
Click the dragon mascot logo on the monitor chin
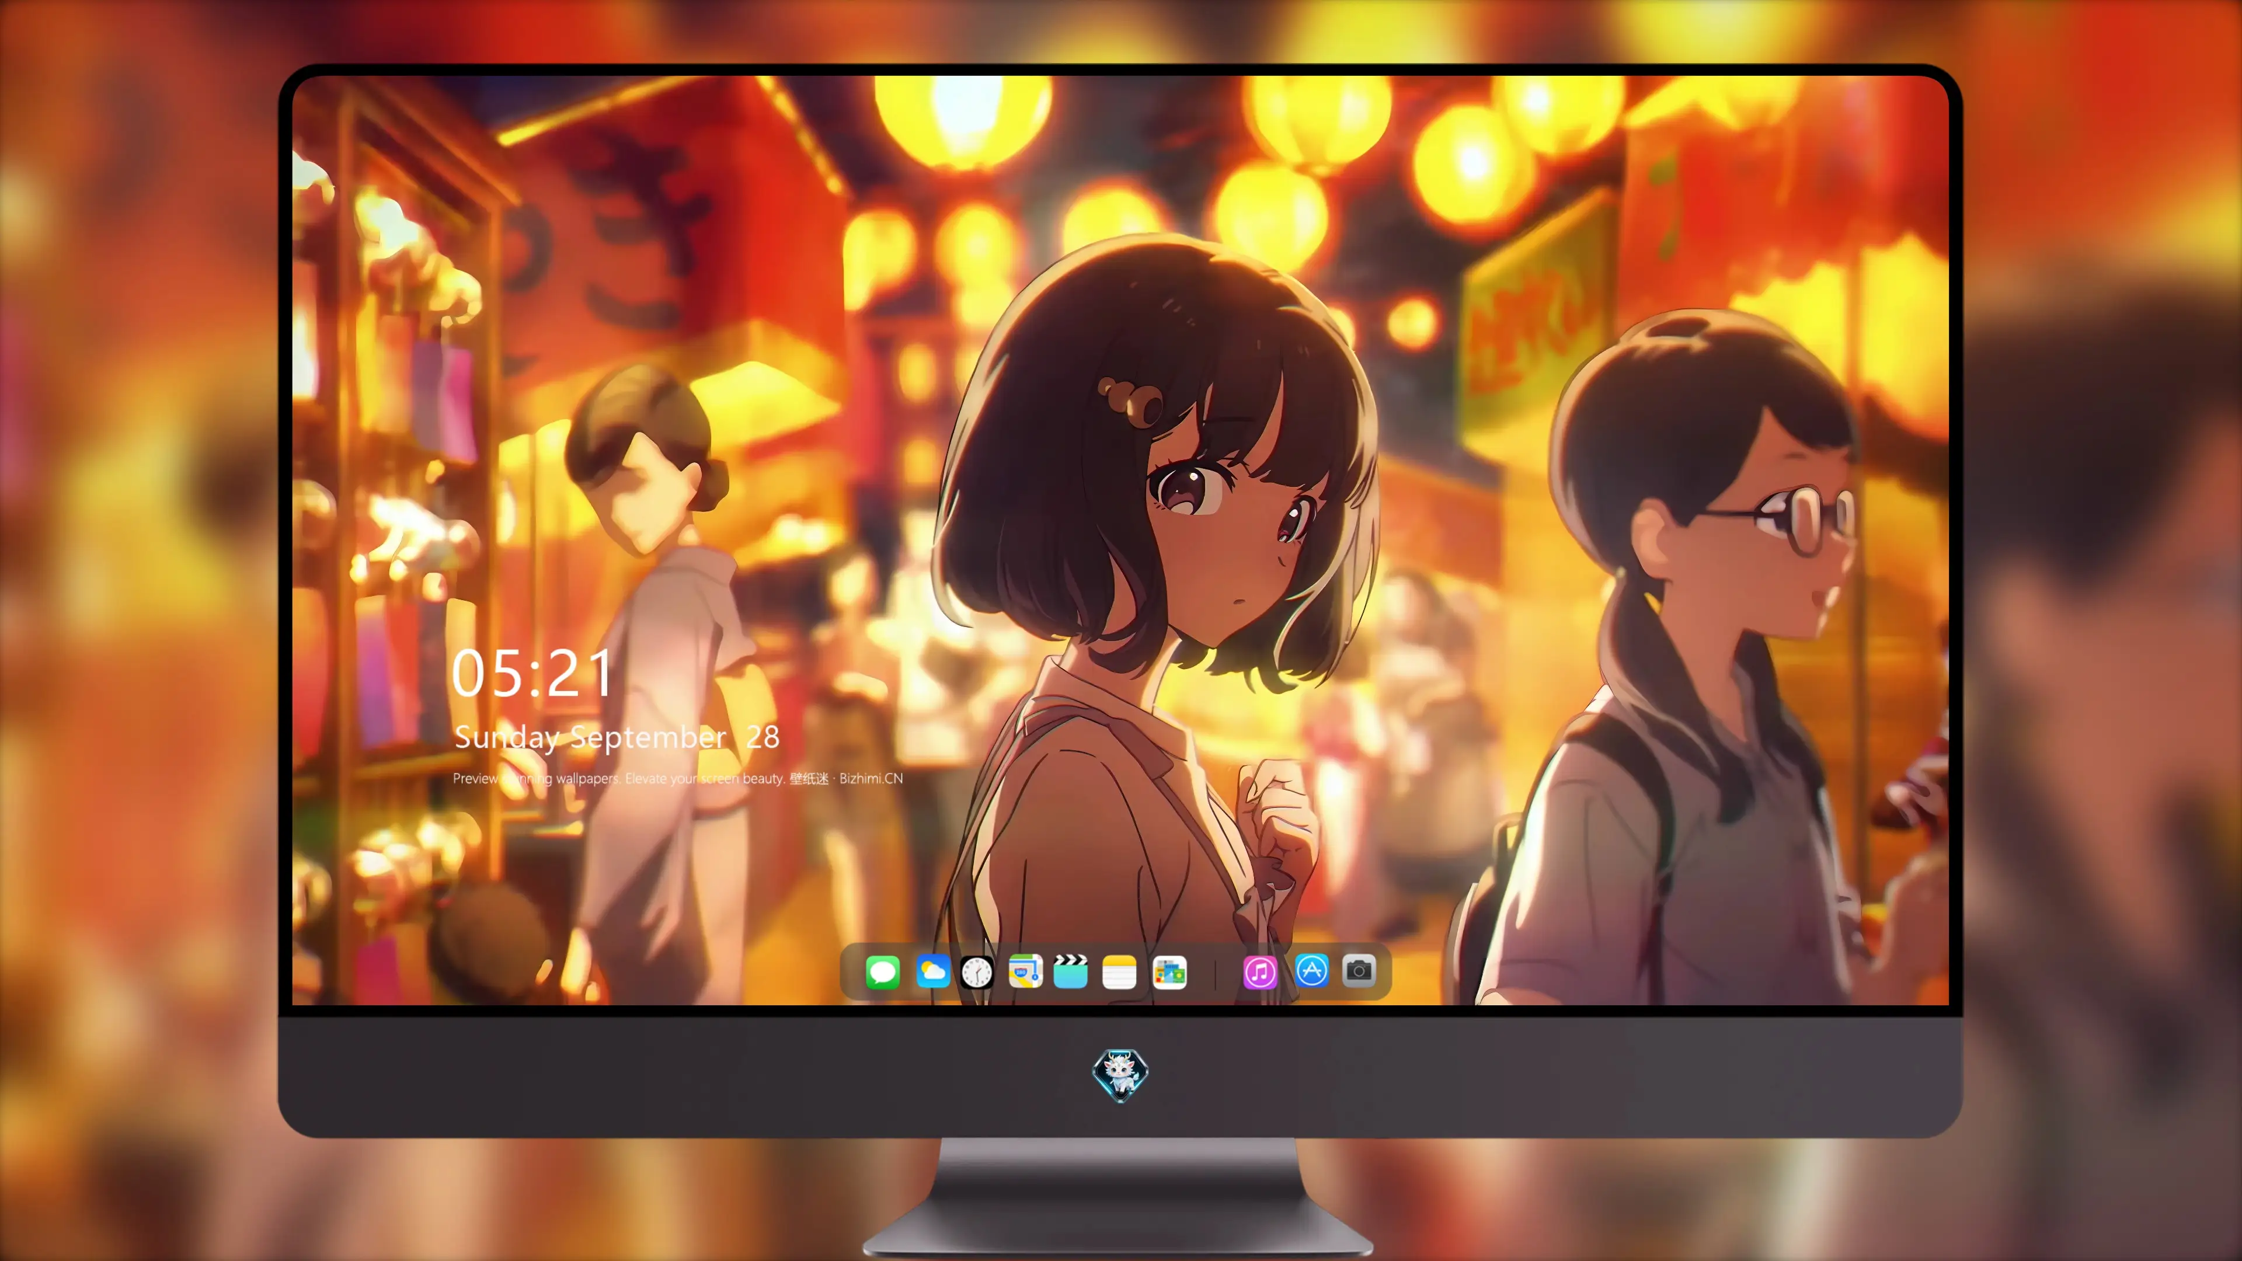1120,1075
